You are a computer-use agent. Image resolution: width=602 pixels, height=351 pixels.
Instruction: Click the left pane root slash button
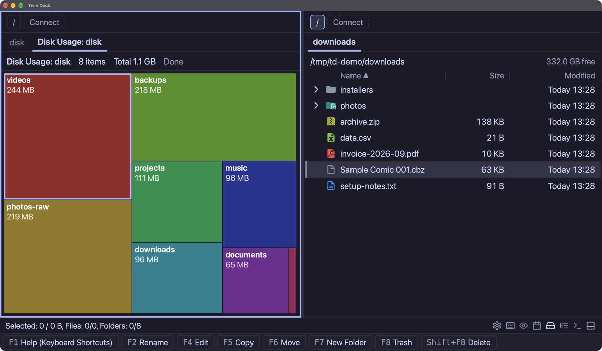pyautogui.click(x=14, y=22)
